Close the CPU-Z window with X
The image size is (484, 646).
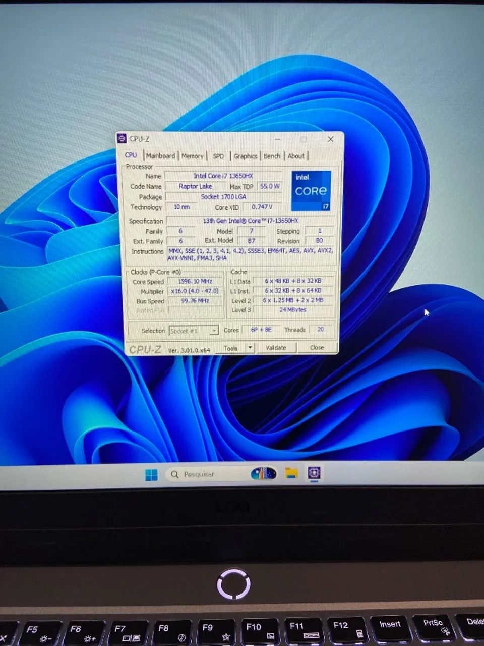point(330,139)
